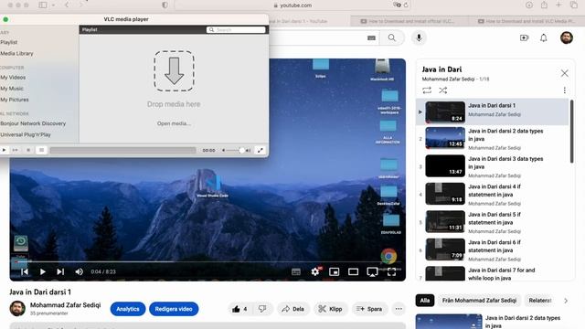Screen dimensions: 585x329
Task: Toggle subtitles on YouTube player
Action: 296,272
